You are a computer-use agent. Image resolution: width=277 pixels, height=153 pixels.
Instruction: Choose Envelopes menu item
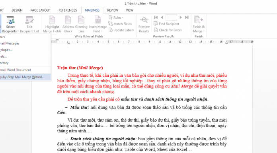pyautogui.click(x=25, y=50)
